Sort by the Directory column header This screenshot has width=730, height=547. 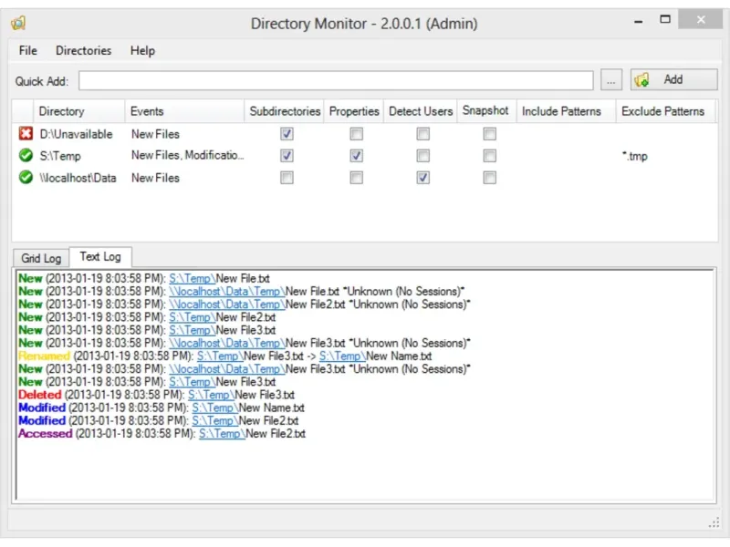(x=78, y=111)
